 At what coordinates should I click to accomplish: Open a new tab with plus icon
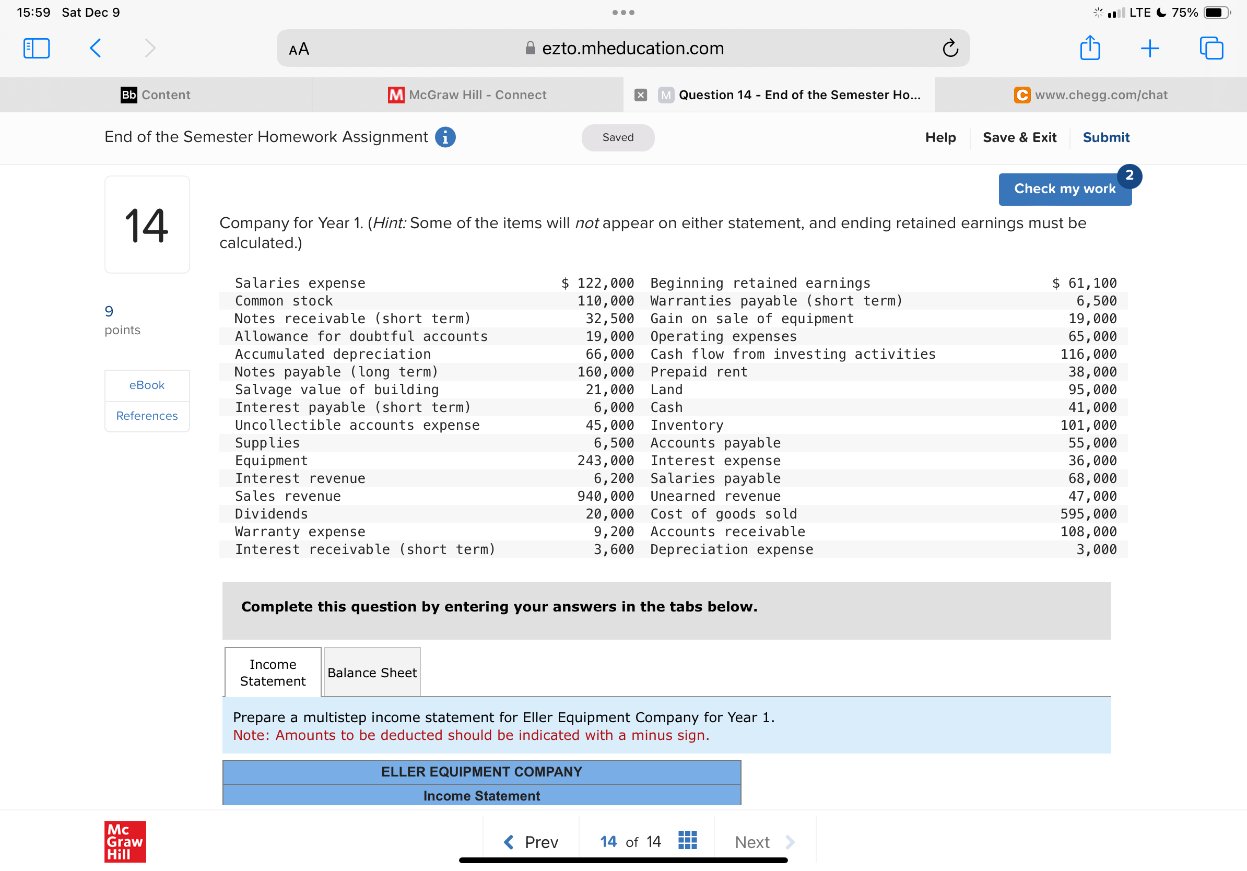tap(1150, 49)
